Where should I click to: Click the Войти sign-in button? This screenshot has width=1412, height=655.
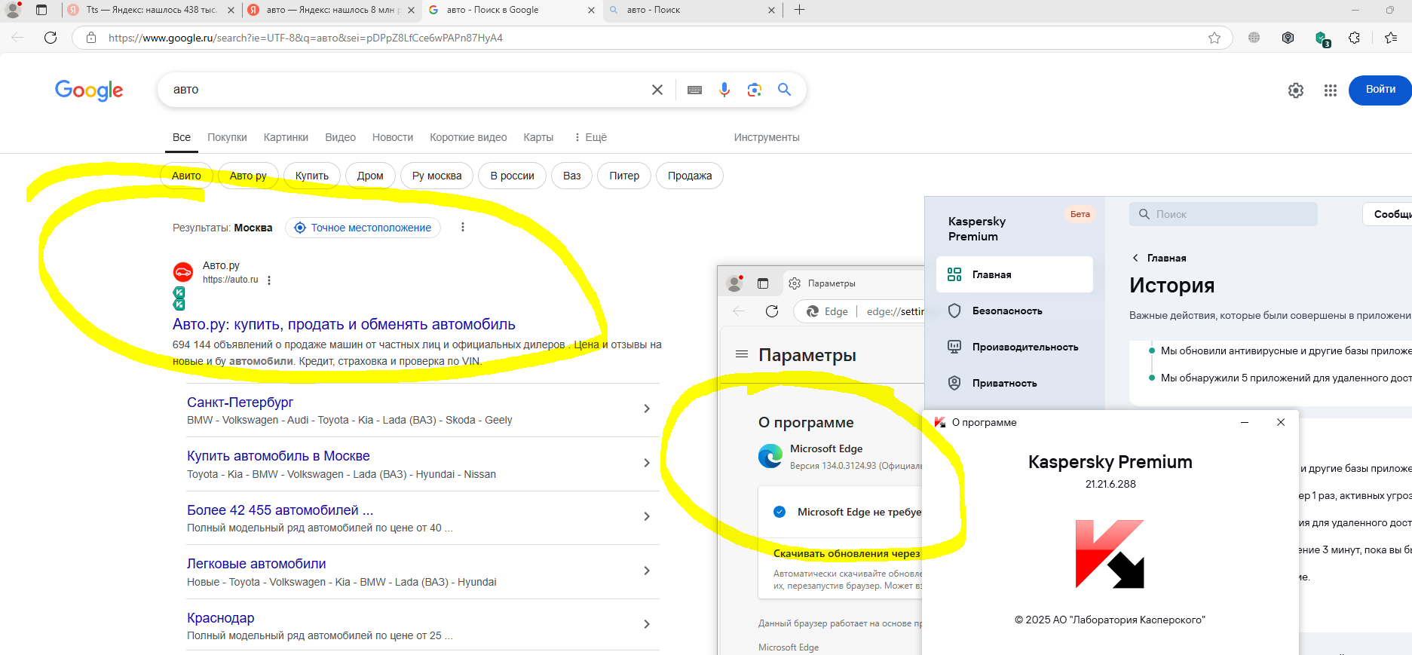coord(1380,90)
